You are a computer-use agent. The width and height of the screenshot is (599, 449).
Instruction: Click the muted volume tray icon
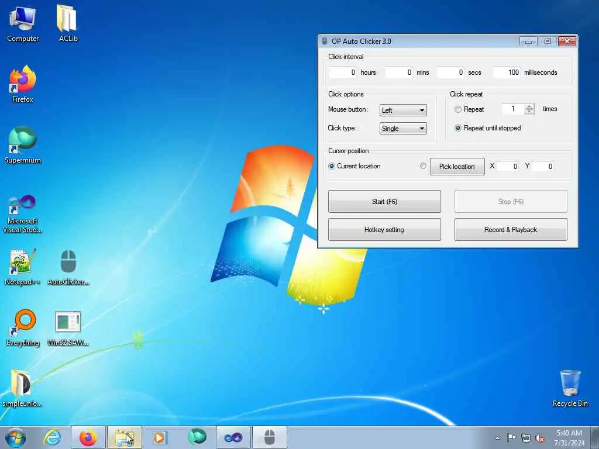click(x=540, y=438)
